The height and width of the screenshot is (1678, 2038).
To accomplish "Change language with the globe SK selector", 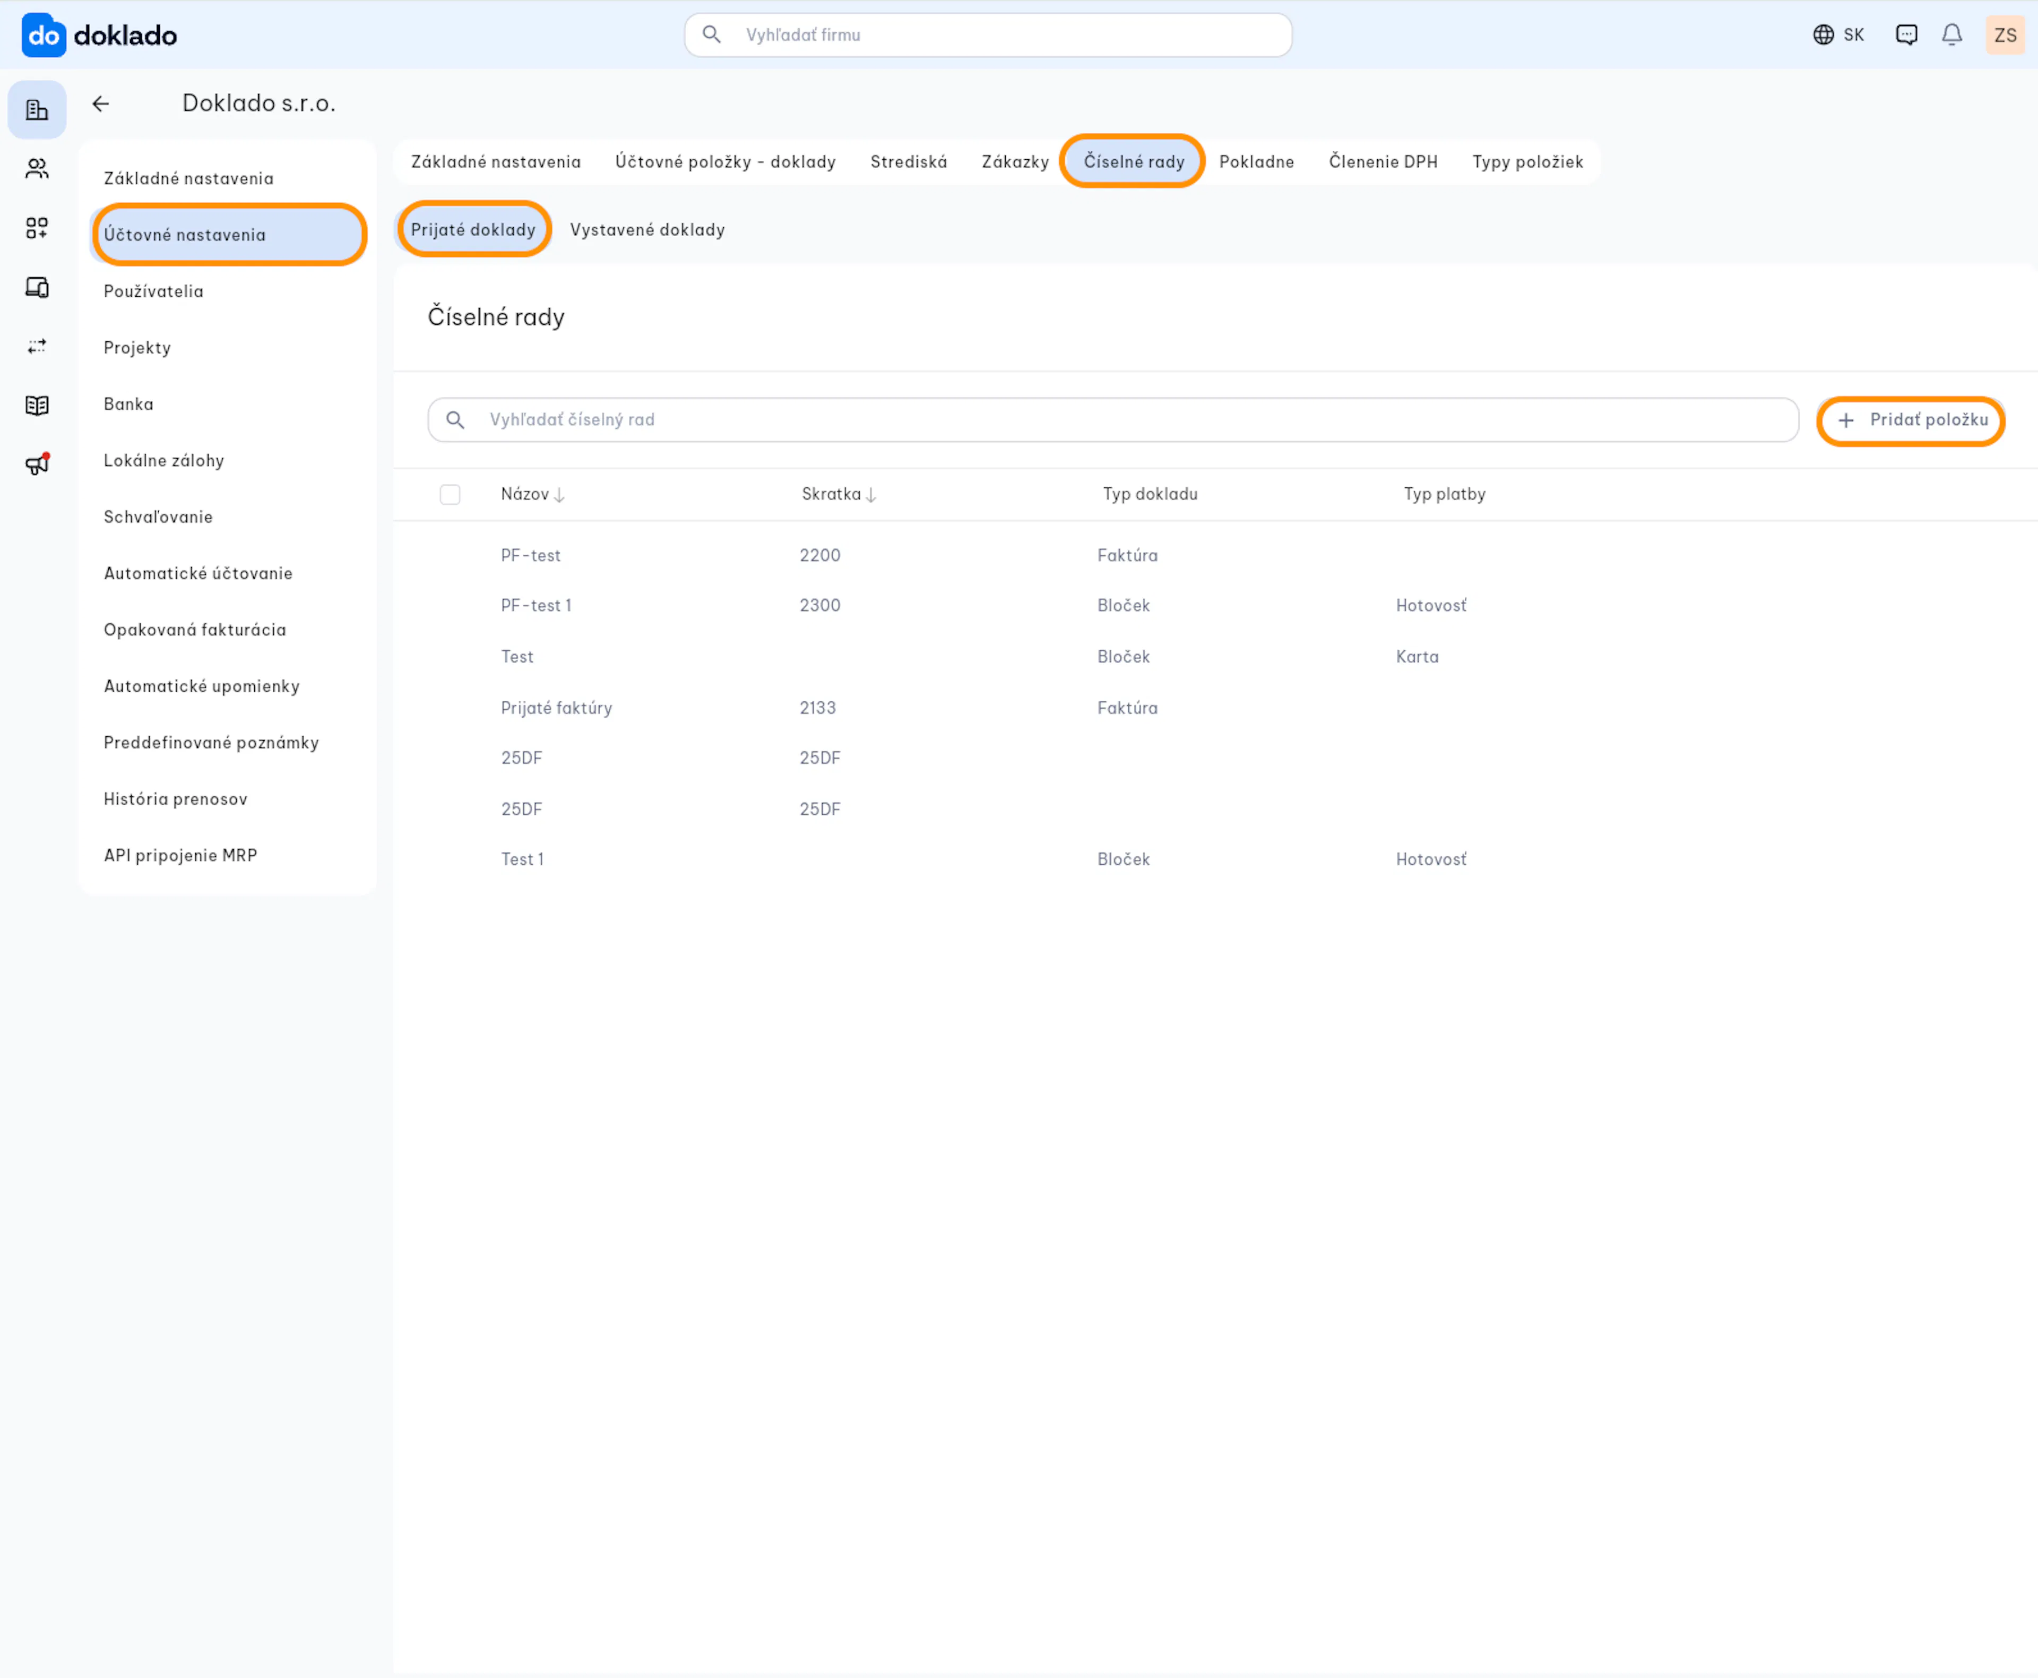I will pyautogui.click(x=1838, y=35).
